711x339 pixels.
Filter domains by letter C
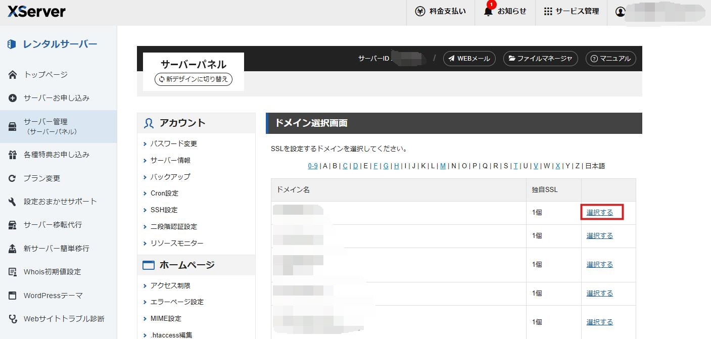coord(345,166)
